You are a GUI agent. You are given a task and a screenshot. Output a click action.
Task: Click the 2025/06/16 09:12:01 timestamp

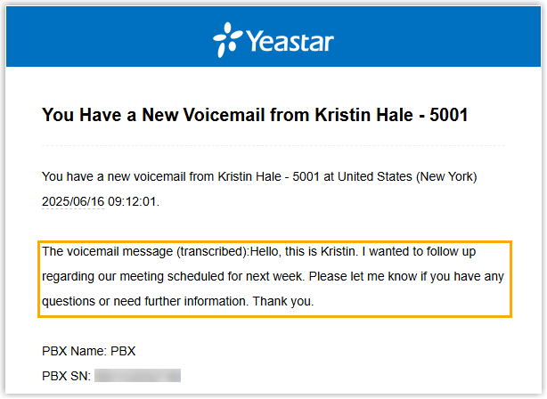point(100,201)
